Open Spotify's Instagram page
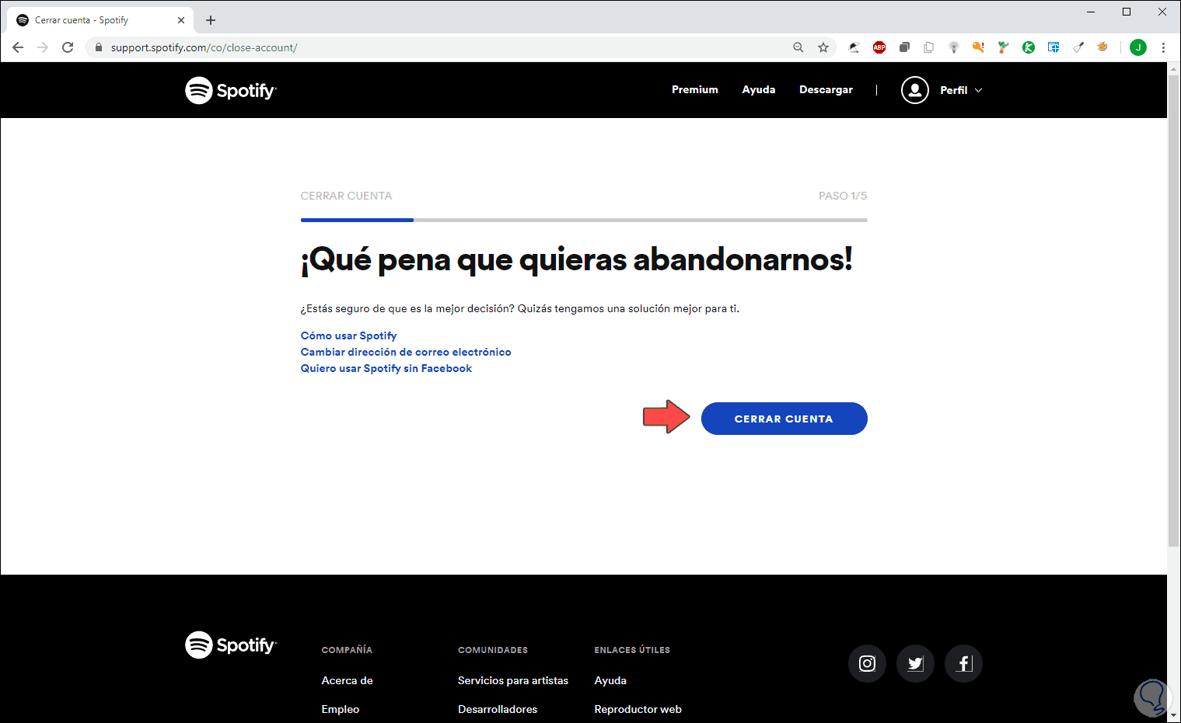Image resolution: width=1181 pixels, height=723 pixels. point(867,663)
